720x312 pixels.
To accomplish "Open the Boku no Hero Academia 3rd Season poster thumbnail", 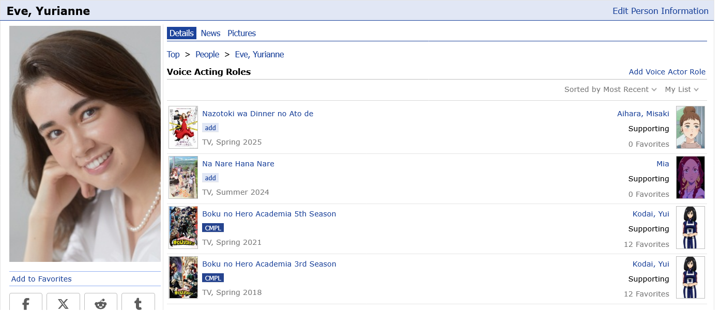I will point(183,277).
